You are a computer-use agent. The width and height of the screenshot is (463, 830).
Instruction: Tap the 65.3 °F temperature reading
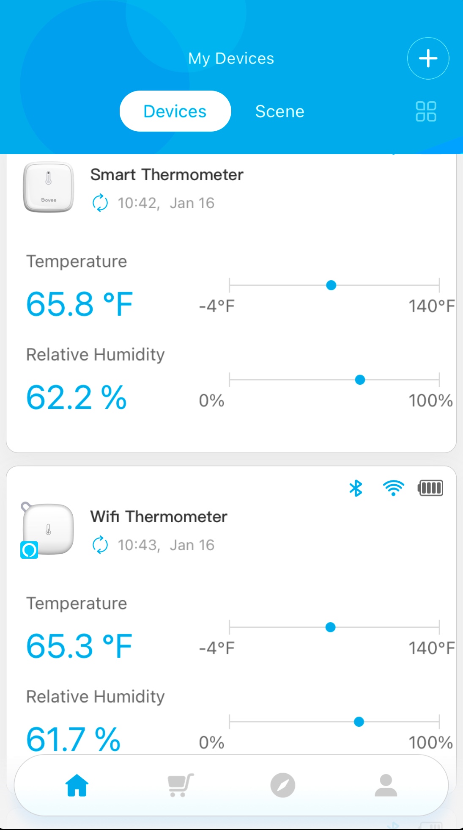coord(79,646)
